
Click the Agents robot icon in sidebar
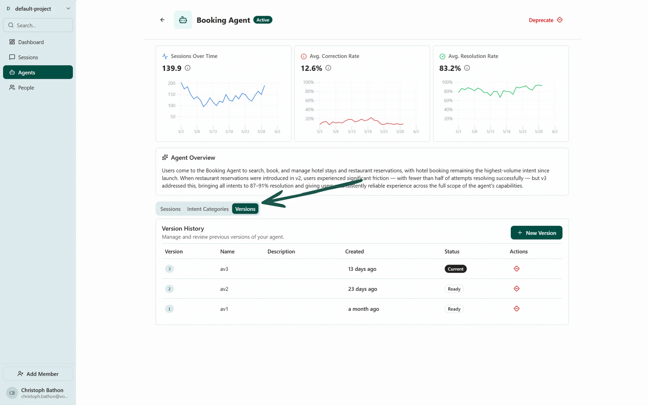click(12, 72)
